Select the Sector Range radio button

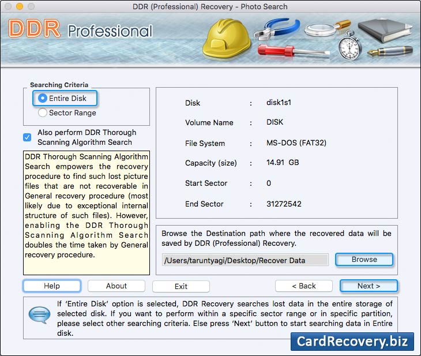click(x=43, y=113)
